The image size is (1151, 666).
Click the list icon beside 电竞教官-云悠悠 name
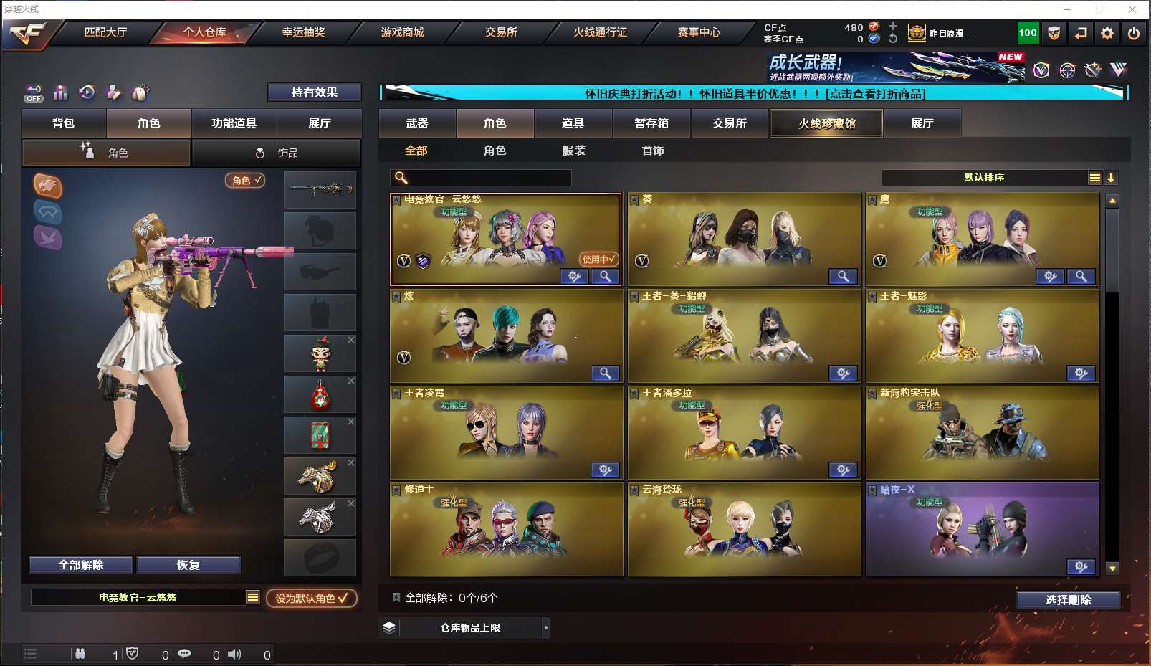pos(253,597)
